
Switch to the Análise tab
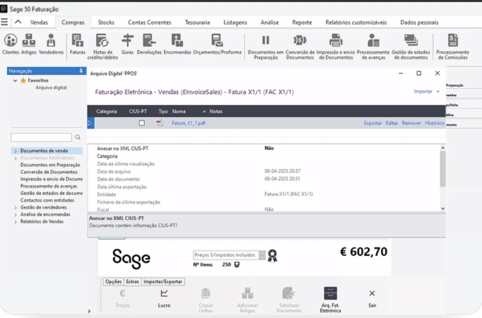pos(270,22)
